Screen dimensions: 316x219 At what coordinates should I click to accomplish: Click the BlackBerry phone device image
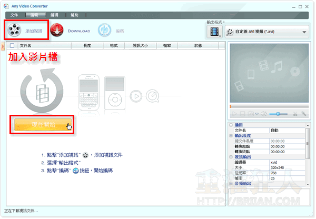[x=88, y=92]
